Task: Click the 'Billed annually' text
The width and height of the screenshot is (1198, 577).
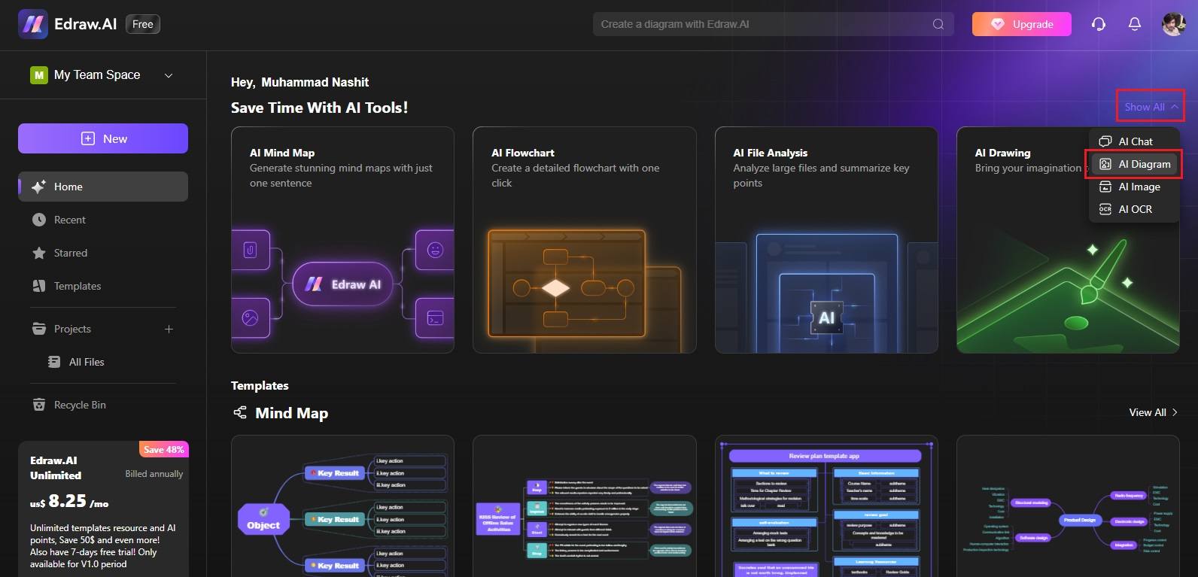Action: coord(154,474)
